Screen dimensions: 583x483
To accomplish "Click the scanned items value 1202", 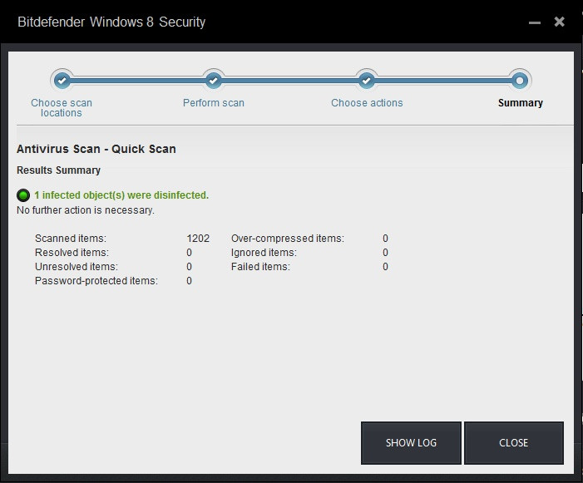I will point(198,238).
